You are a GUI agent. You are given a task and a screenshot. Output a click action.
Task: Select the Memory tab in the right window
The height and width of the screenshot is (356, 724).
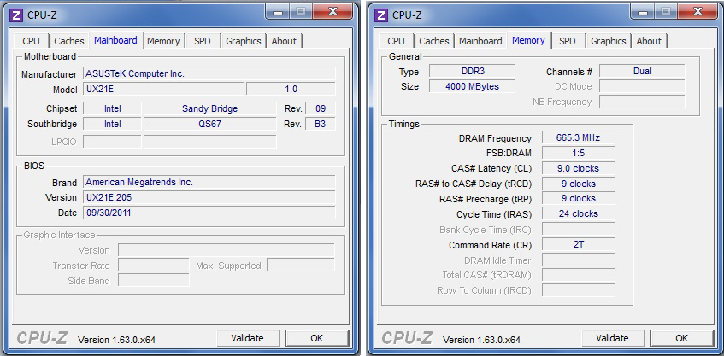click(528, 40)
